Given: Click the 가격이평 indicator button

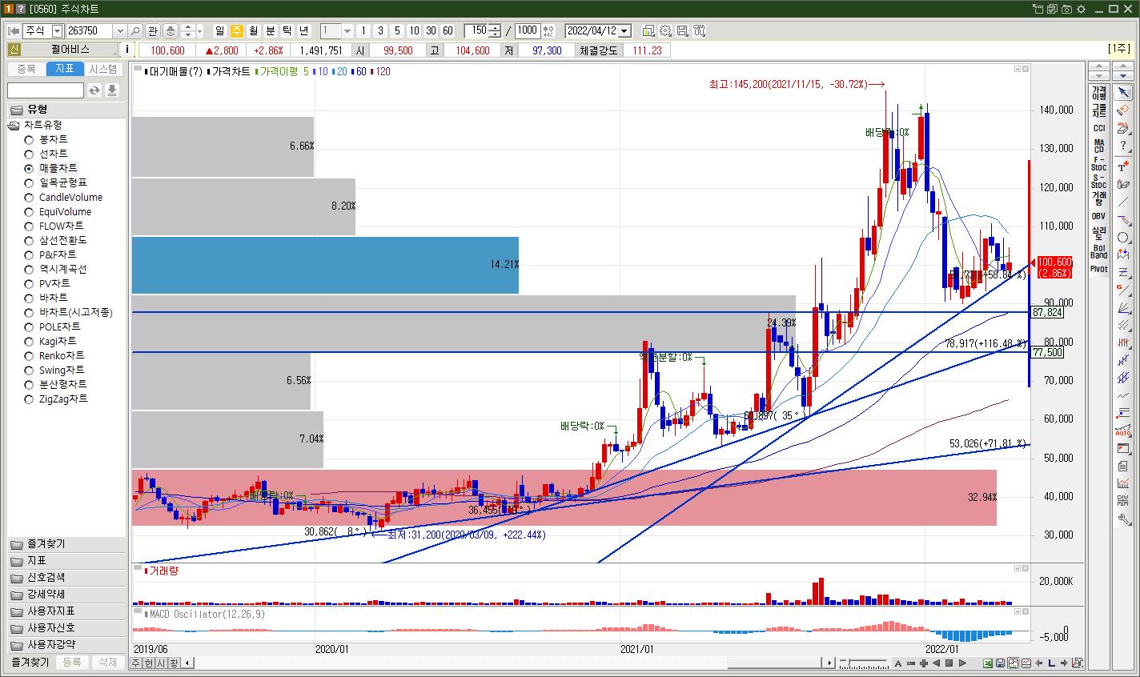Looking at the screenshot, I should tap(1098, 93).
